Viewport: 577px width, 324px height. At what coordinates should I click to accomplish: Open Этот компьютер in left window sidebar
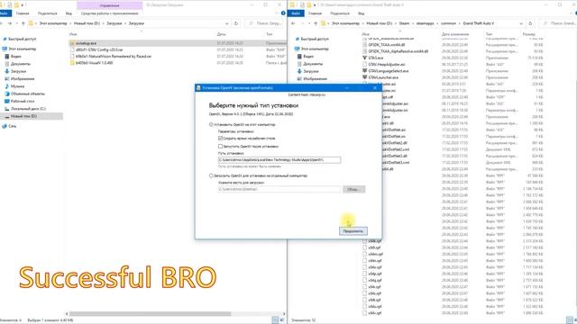22,49
